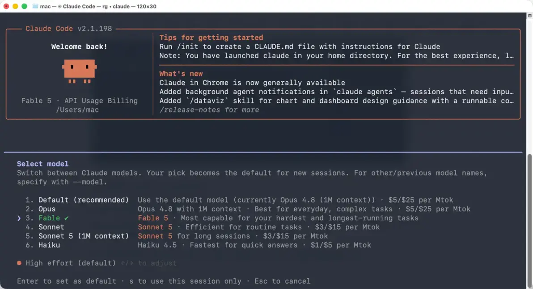
Task: Click the High effort (default) label
Action: [x=71, y=263]
